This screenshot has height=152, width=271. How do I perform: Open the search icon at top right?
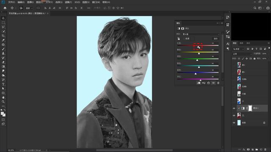pyautogui.click(x=255, y=8)
